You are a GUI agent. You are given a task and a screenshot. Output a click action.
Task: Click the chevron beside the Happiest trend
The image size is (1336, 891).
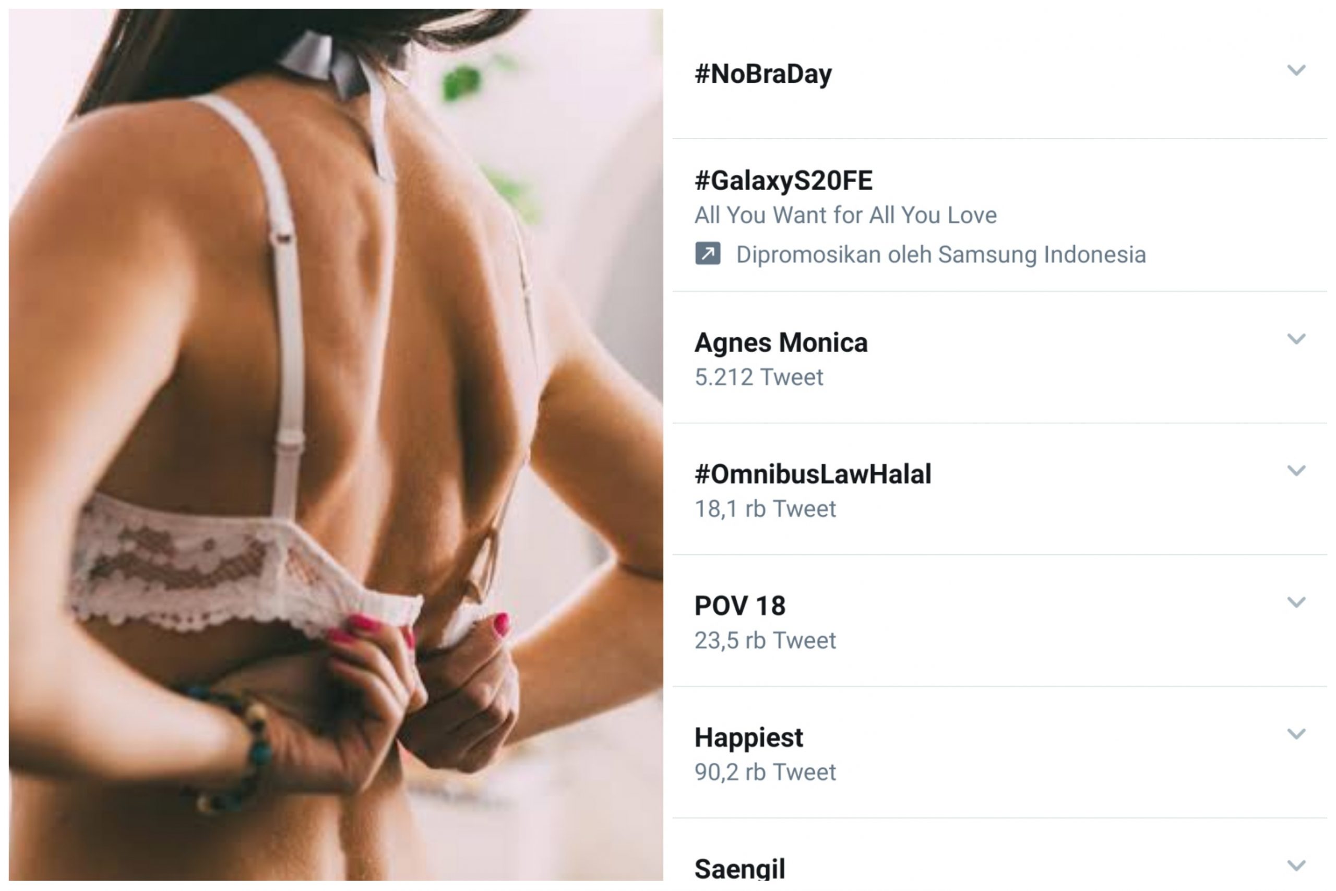pyautogui.click(x=1296, y=734)
